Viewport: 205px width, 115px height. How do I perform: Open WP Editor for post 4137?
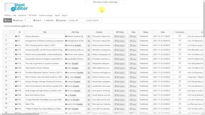[x=119, y=50]
